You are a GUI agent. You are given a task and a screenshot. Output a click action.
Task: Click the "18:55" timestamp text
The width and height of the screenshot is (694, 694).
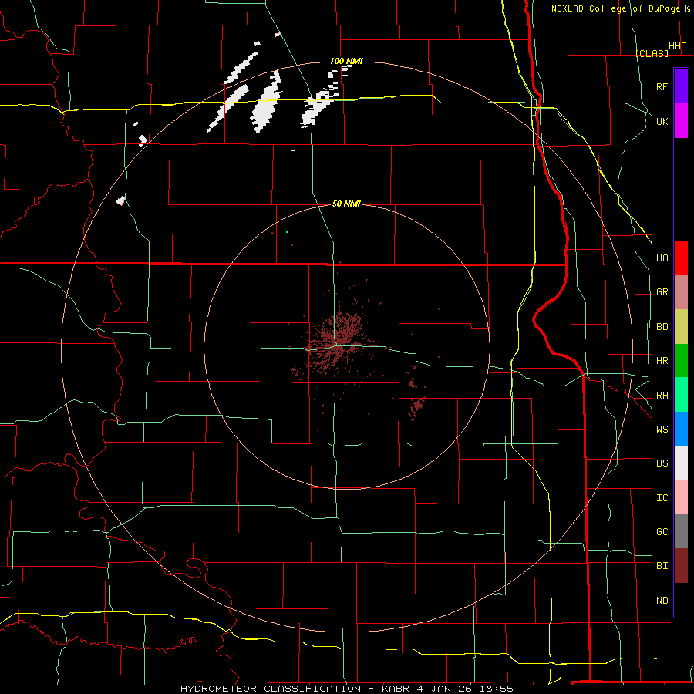coord(496,689)
